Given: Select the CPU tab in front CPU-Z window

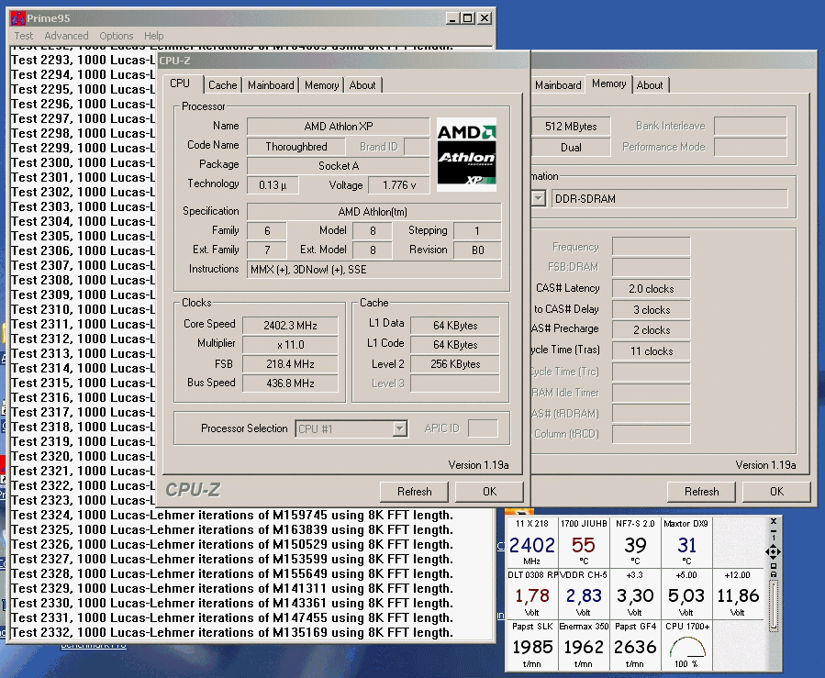Looking at the screenshot, I should [180, 83].
